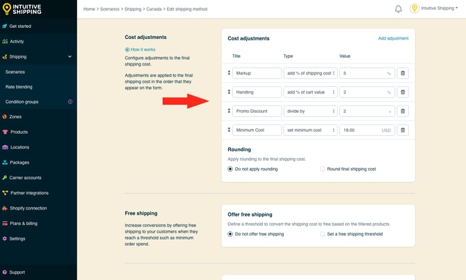Click the Handling value field

click(x=367, y=92)
